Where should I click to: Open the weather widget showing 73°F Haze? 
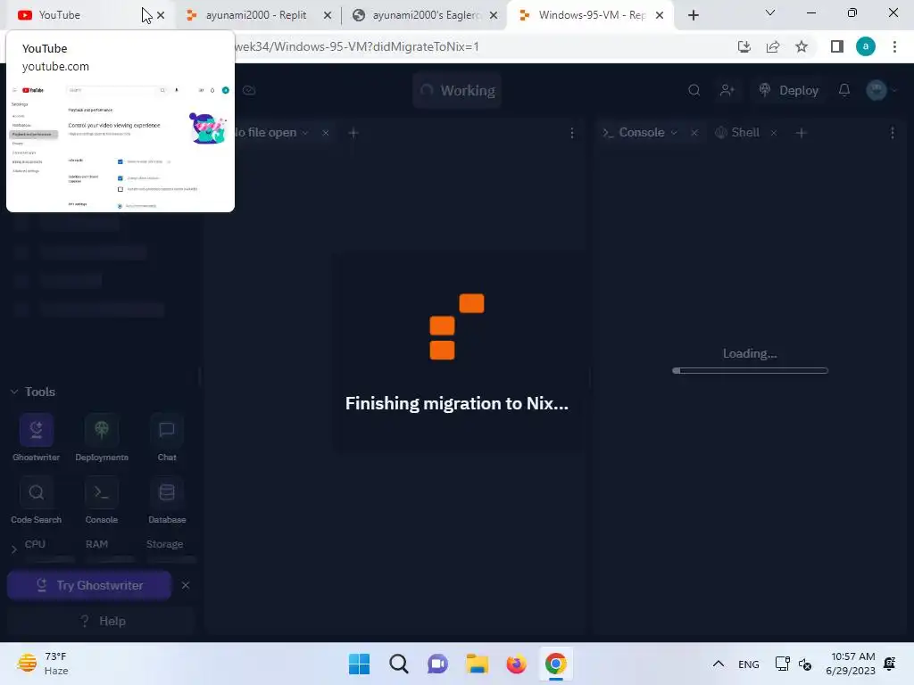(42, 664)
